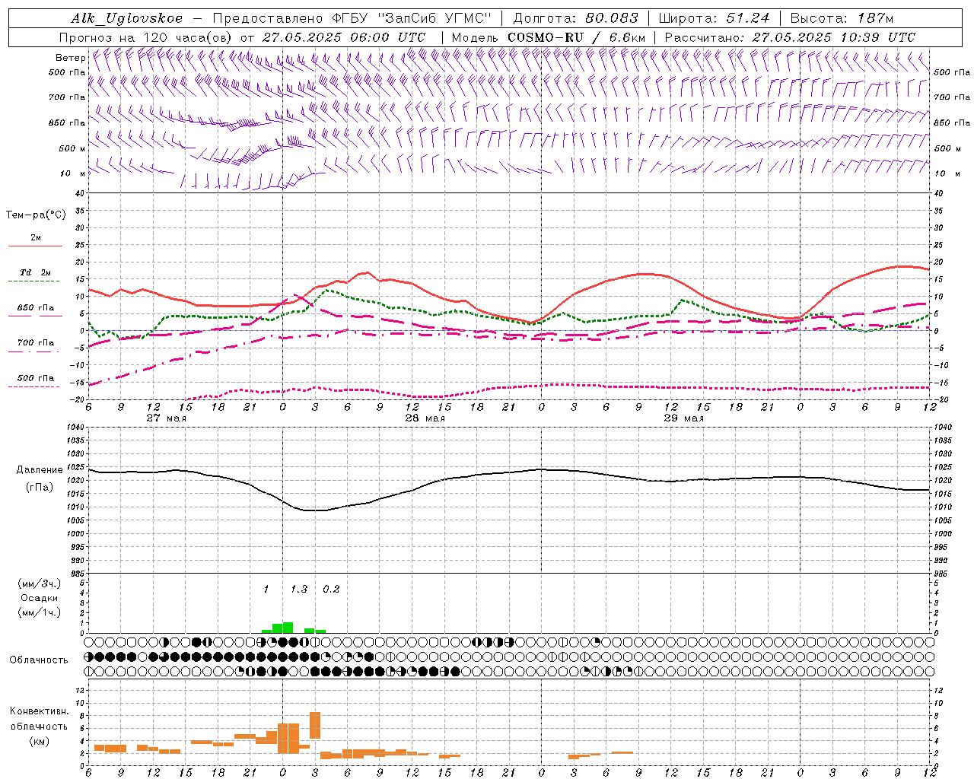Image resolution: width=974 pixels, height=779 pixels.
Task: Click the dashed line sample under Td 2м
Action: [x=35, y=281]
